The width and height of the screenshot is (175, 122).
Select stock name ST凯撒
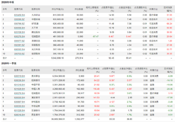pyautogui.click(x=35, y=24)
